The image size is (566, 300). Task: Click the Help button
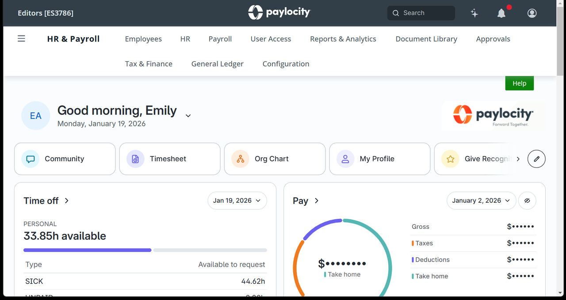519,83
